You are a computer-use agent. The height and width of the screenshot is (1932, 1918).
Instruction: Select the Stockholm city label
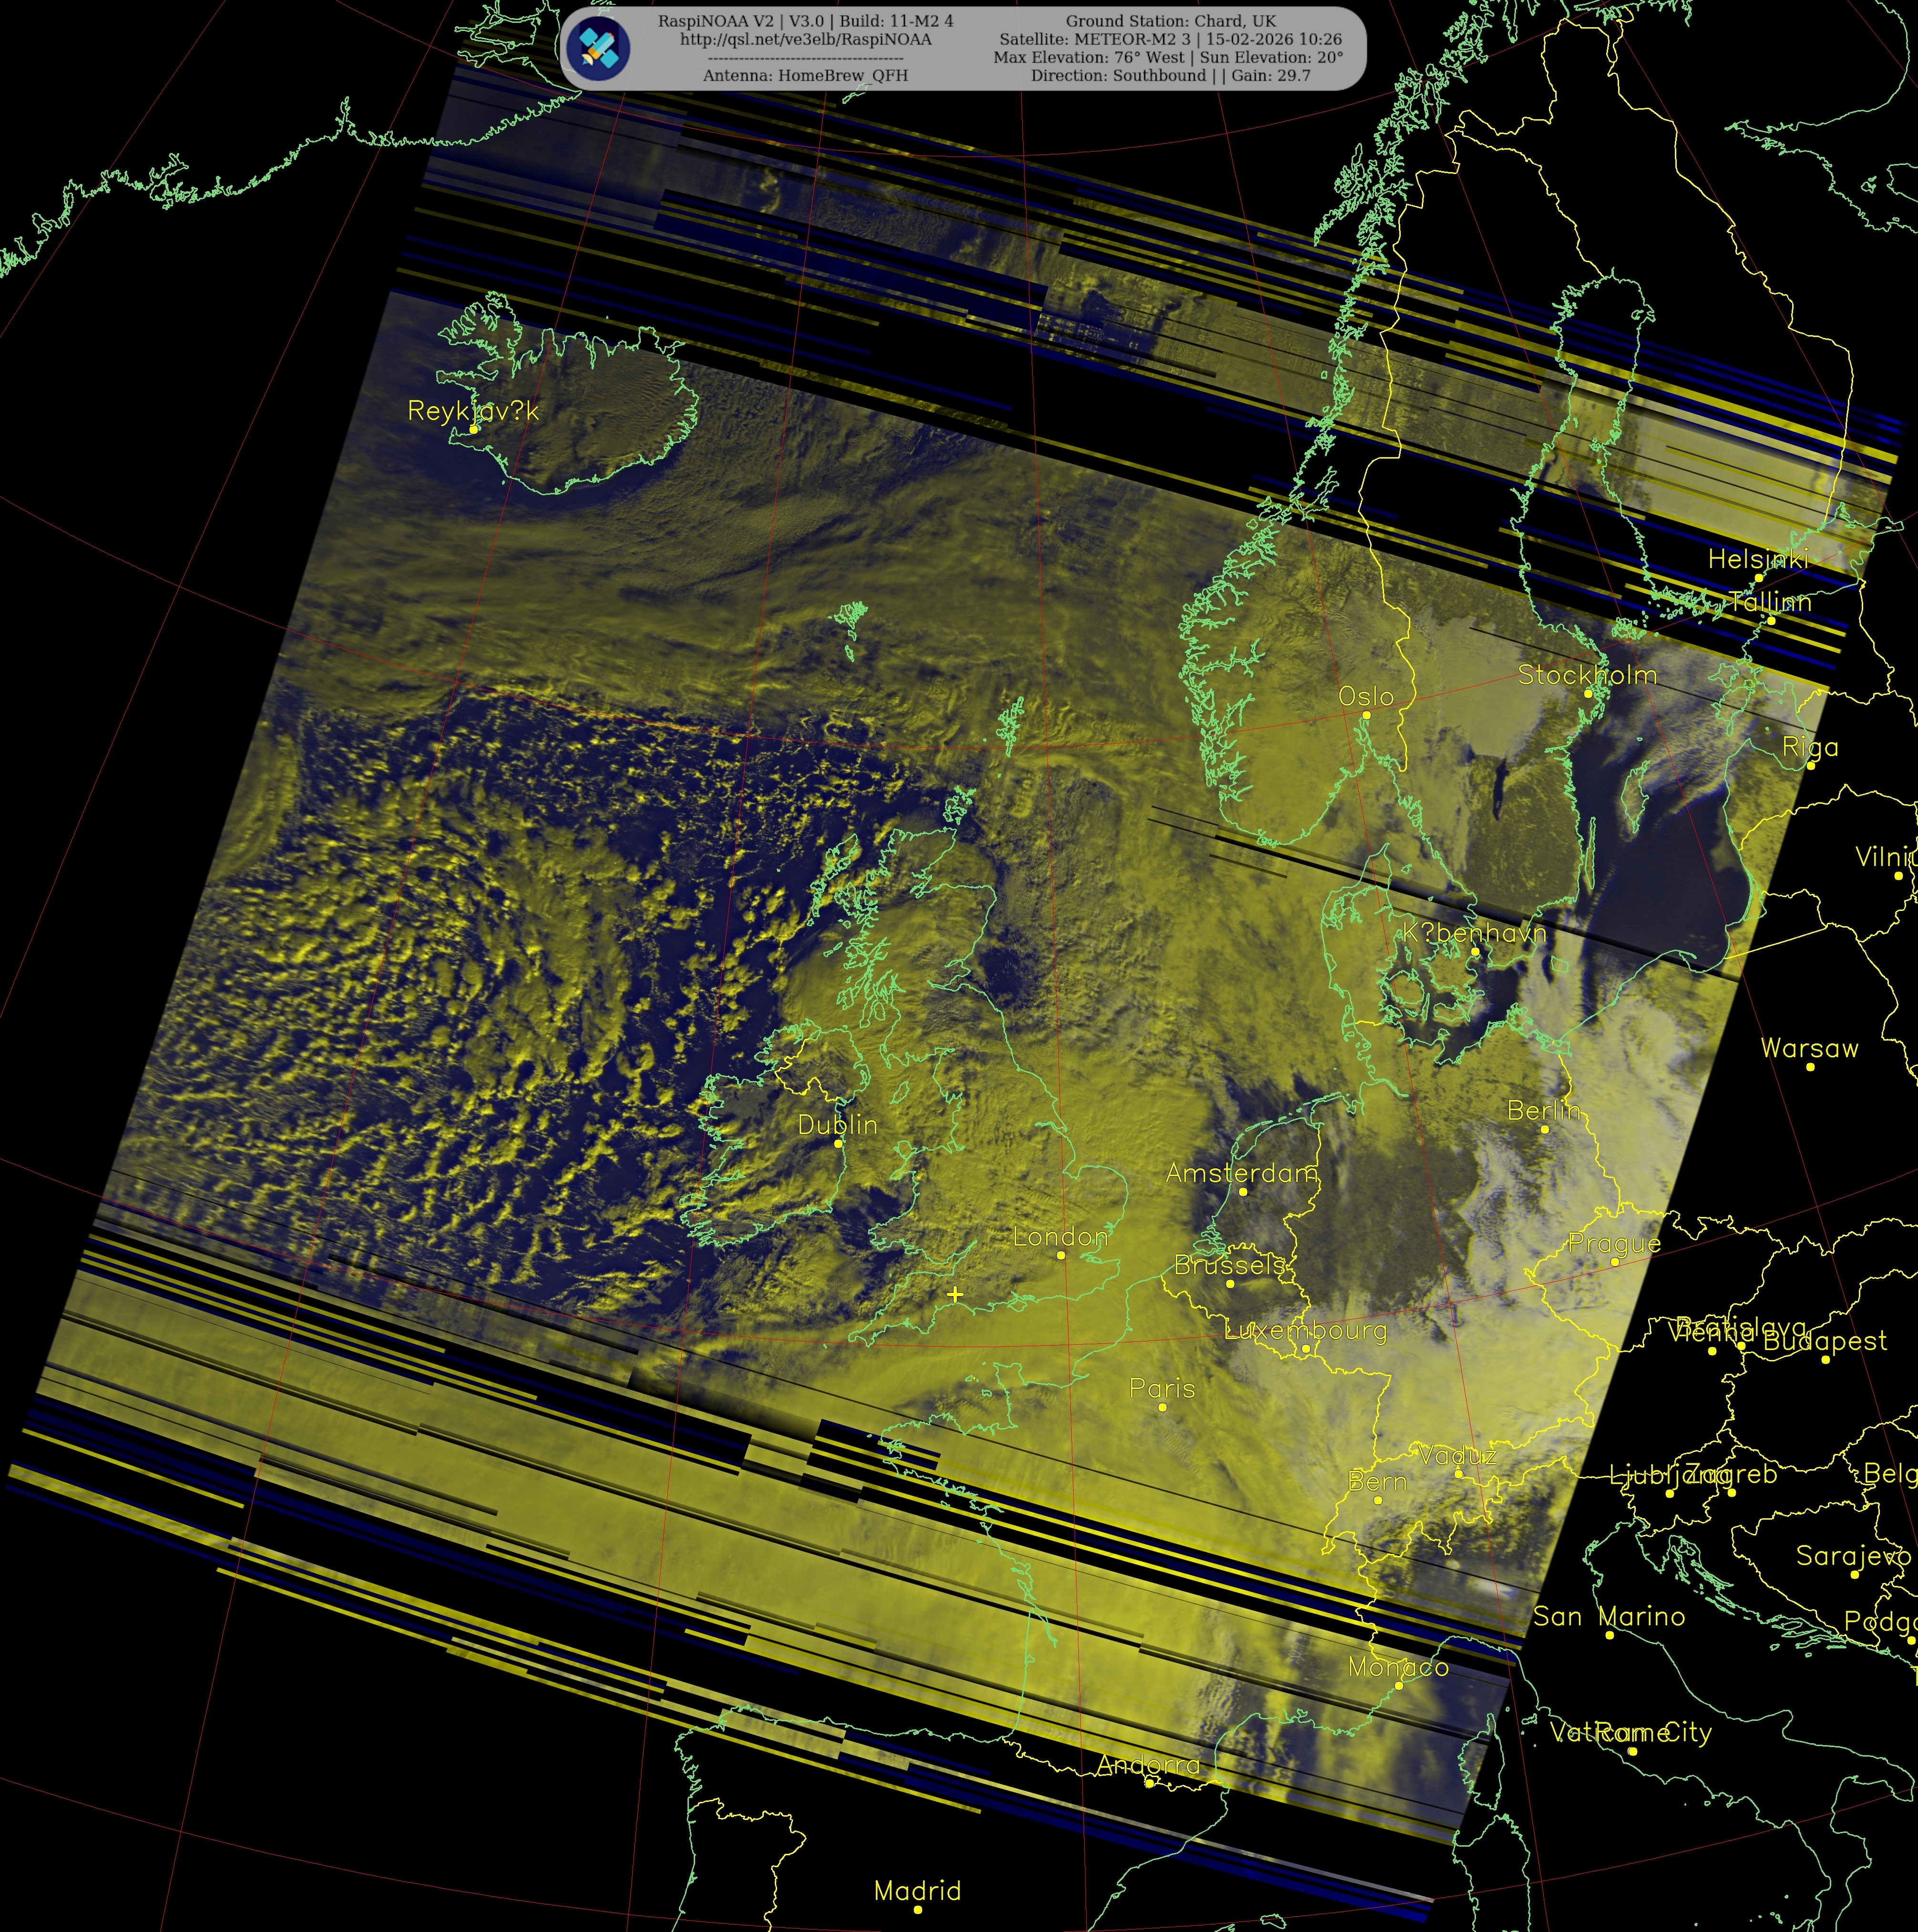(1587, 675)
